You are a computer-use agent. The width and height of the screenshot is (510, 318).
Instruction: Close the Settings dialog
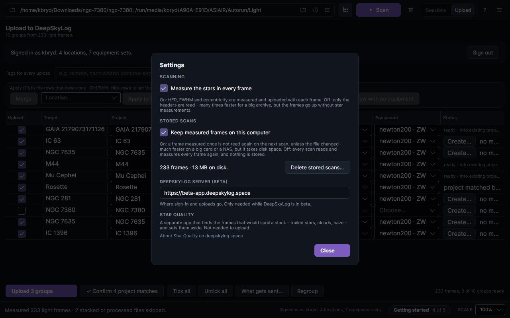pyautogui.click(x=332, y=250)
